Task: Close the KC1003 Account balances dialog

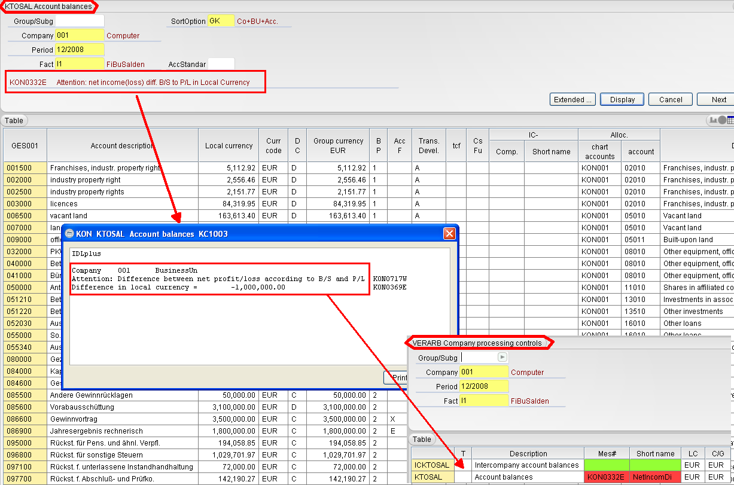Action: coord(450,234)
